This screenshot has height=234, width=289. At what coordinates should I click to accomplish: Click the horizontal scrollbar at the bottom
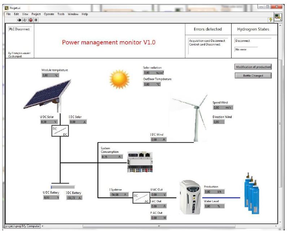click(x=159, y=226)
